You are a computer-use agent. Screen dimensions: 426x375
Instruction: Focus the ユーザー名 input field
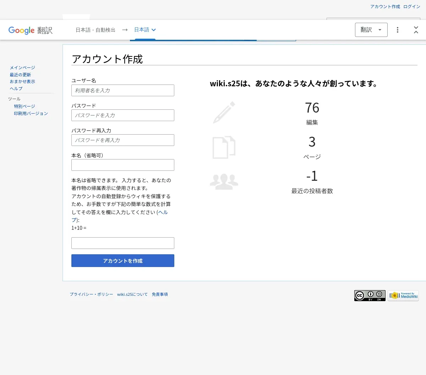pyautogui.click(x=123, y=91)
